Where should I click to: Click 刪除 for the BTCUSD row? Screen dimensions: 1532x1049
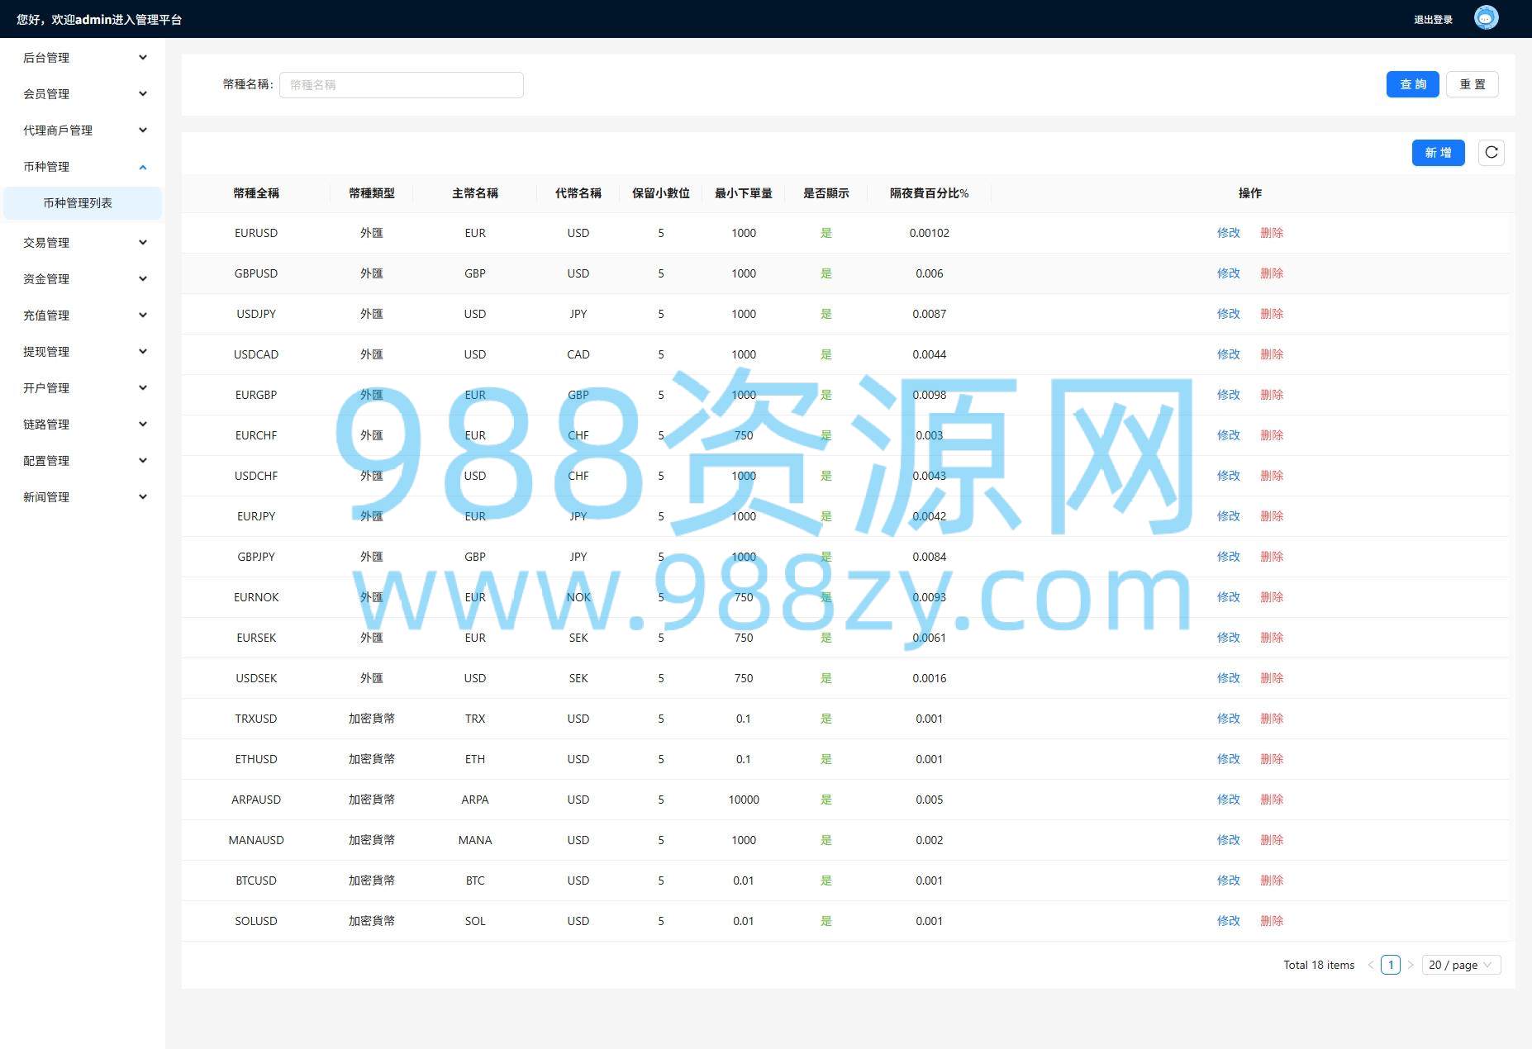(x=1271, y=880)
